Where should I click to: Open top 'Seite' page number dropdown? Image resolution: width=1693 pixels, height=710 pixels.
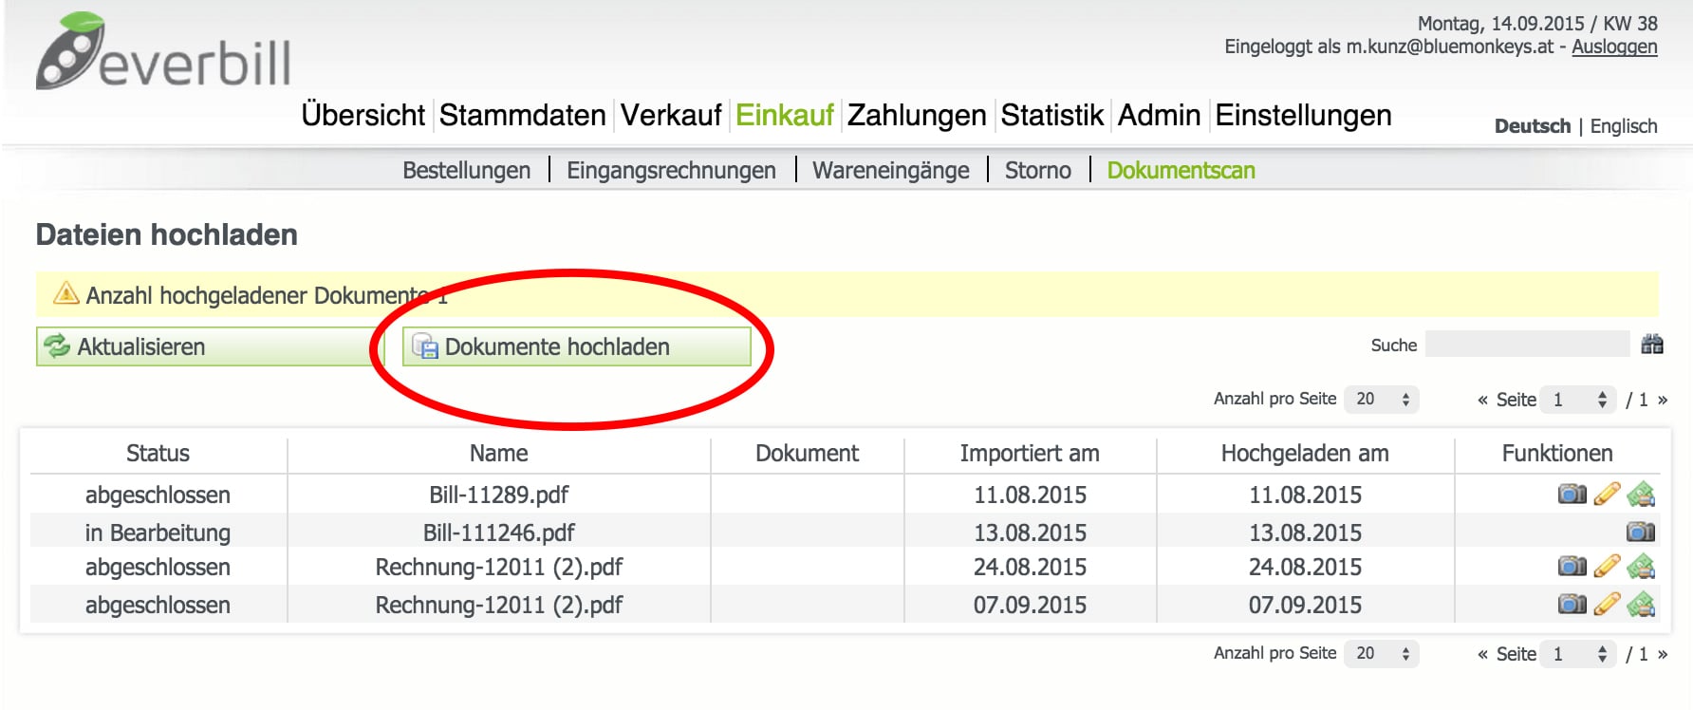click(x=1578, y=400)
